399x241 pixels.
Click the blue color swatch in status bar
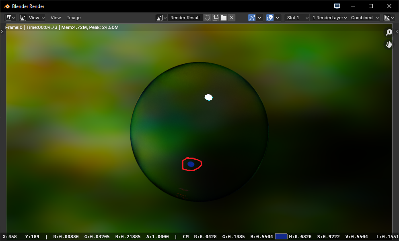(281, 237)
